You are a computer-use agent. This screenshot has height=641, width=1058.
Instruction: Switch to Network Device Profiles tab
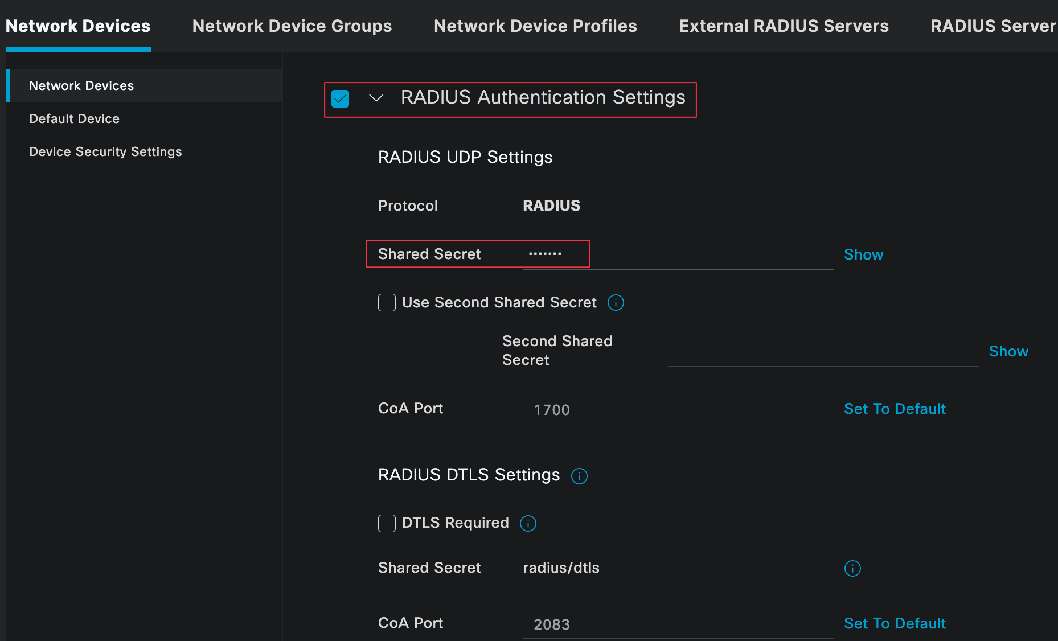coord(535,26)
